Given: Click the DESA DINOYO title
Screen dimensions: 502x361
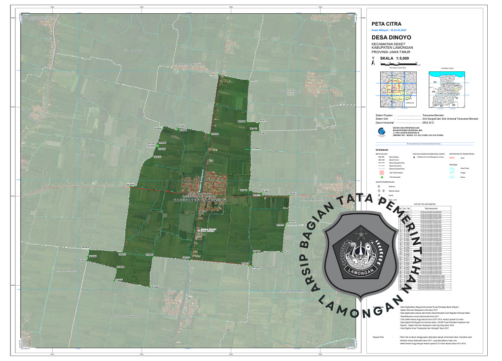Looking at the screenshot, I should (390, 37).
